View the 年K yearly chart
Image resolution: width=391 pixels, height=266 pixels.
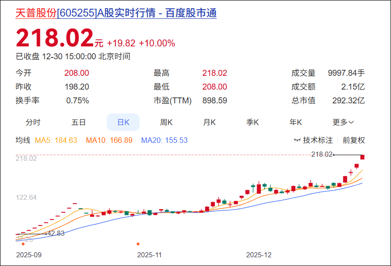click(296, 122)
